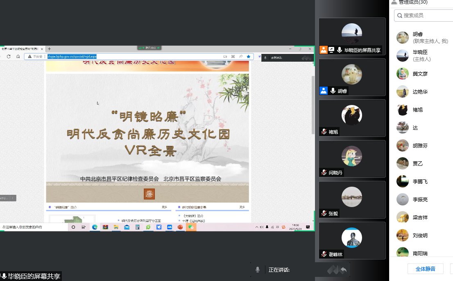Click muted mic icon on 谢峰林 tile
The width and height of the screenshot is (453, 281).
point(324,254)
